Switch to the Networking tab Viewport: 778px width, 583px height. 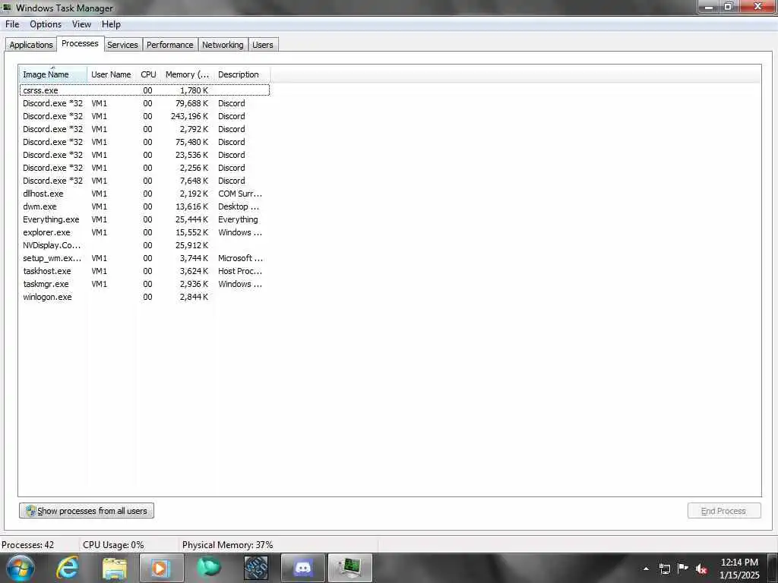(x=223, y=45)
